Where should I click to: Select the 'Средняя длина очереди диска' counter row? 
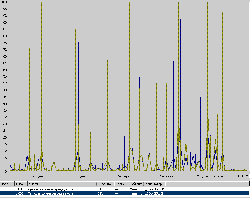(50, 189)
